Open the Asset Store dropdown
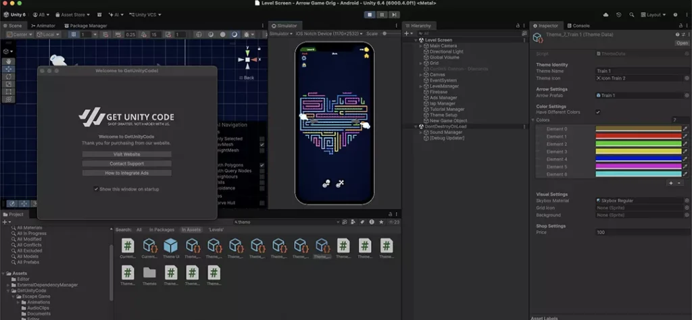The width and height of the screenshot is (692, 320). (x=72, y=15)
